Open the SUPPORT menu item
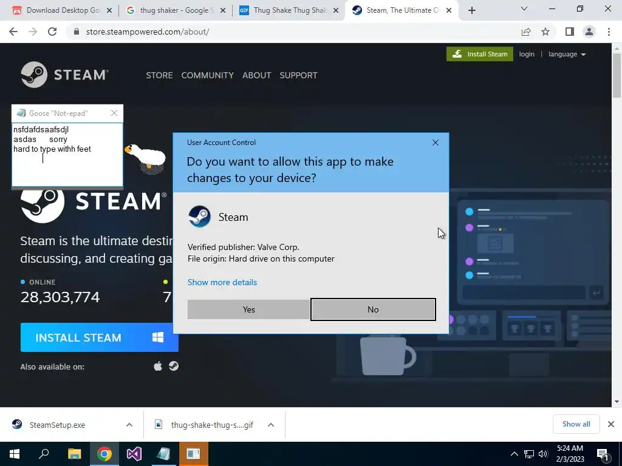The image size is (622, 466). pyautogui.click(x=298, y=75)
